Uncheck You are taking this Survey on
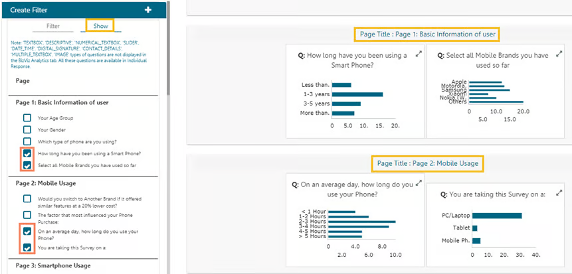This screenshot has width=572, height=274. [x=27, y=248]
